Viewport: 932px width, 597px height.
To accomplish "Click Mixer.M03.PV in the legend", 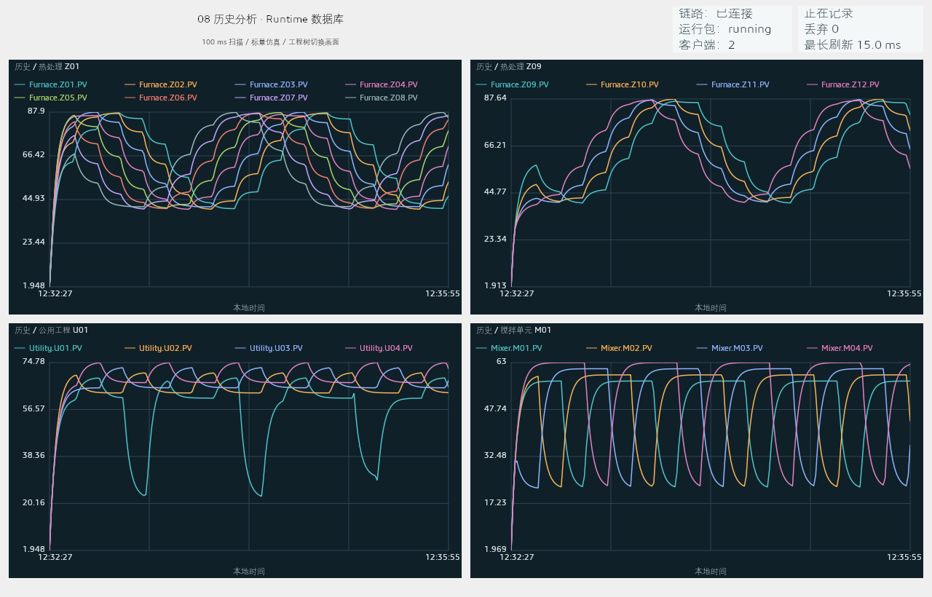I will [x=730, y=349].
